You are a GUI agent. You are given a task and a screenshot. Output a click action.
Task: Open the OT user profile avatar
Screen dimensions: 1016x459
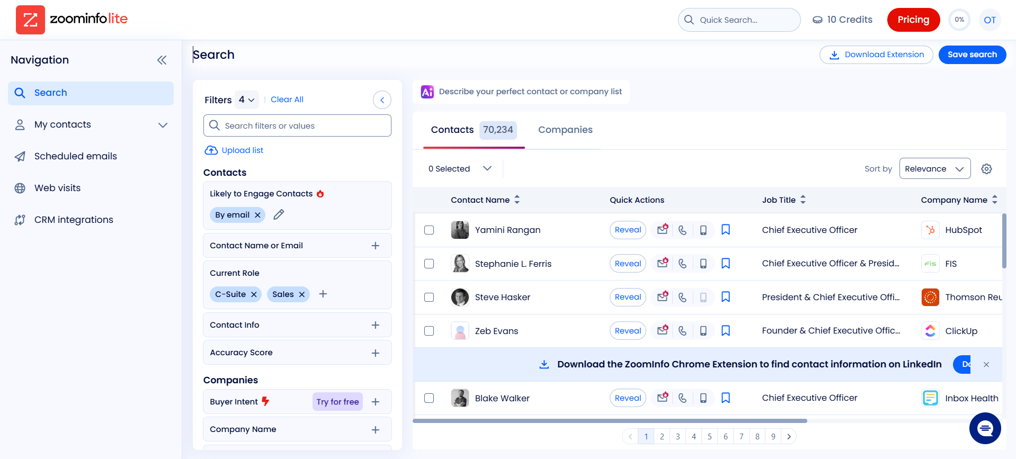tap(990, 20)
